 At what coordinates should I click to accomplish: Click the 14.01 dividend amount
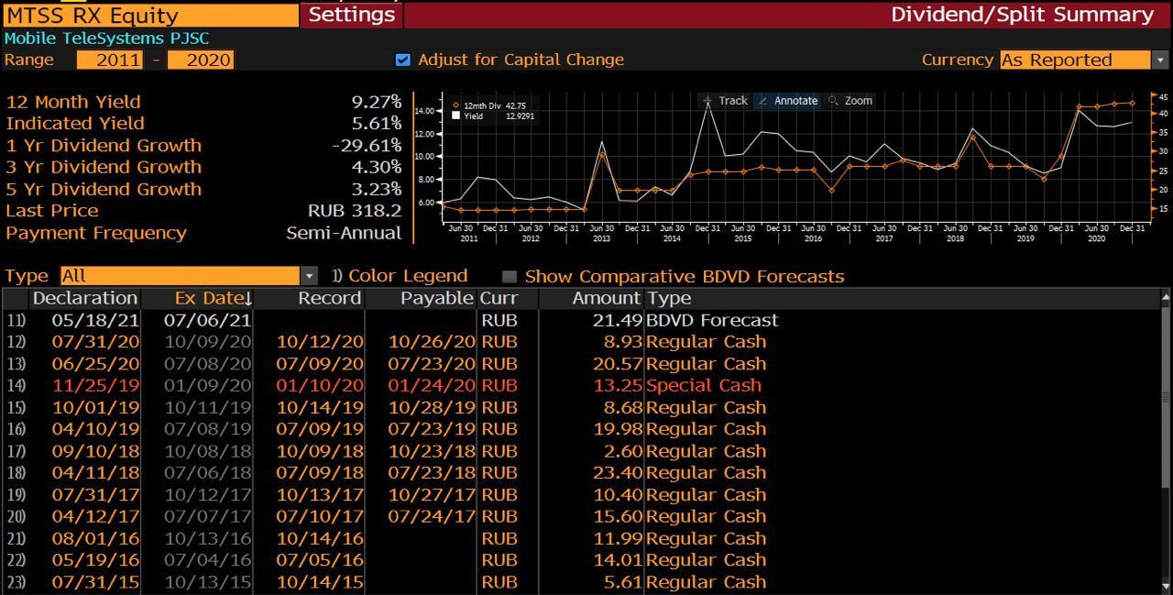click(619, 560)
